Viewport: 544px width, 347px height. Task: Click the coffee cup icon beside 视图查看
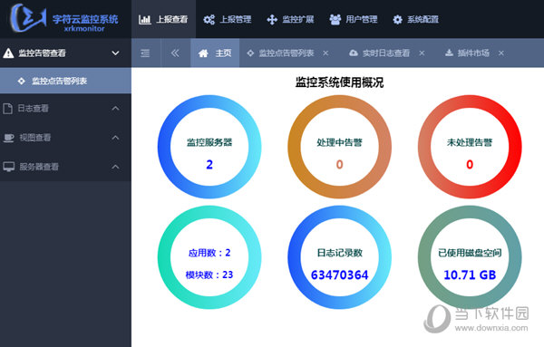click(8, 138)
